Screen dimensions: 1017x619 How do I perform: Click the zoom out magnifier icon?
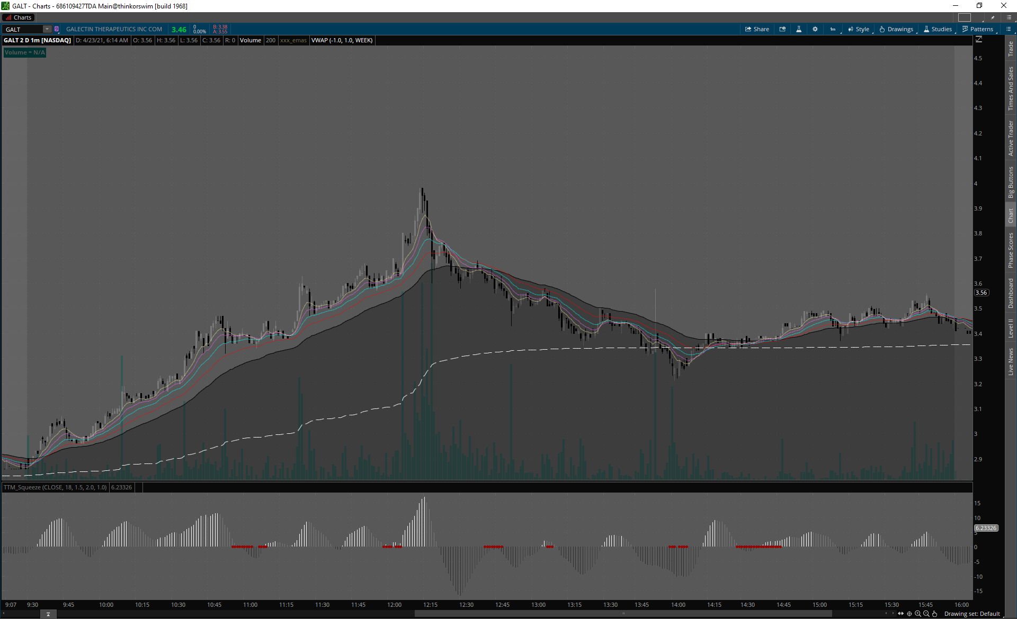coord(926,614)
